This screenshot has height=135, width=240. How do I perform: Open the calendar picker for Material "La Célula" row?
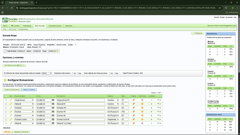point(53,123)
